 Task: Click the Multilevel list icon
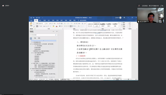(x=71, y=24)
